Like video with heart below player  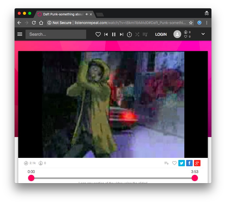[x=174, y=163]
